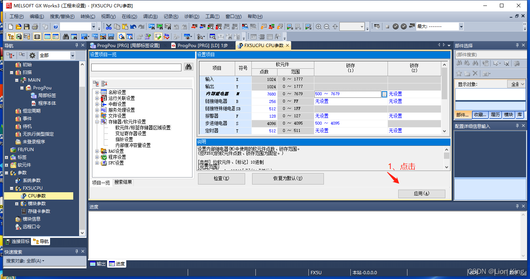The height and width of the screenshot is (279, 530).
Task: Click the vertical scrollbar of the navigation tree
Action: pos(82,149)
